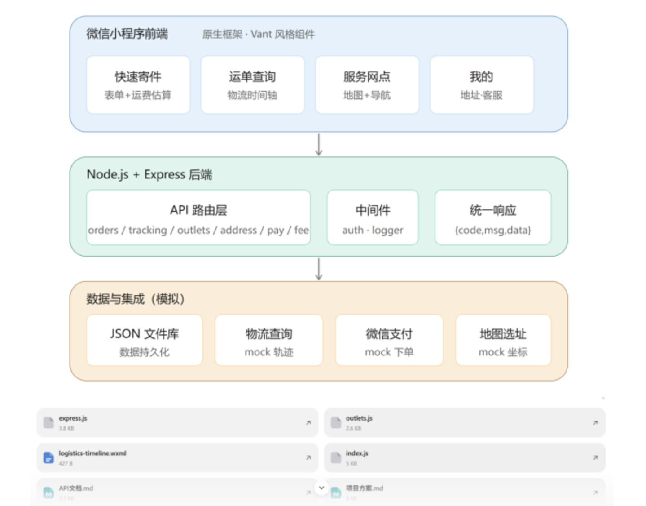
Task: Select the express.js file name
Action: (73, 418)
